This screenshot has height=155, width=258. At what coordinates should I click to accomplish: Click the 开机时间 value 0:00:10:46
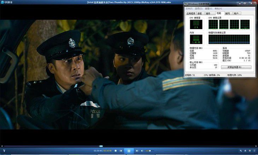245,58
